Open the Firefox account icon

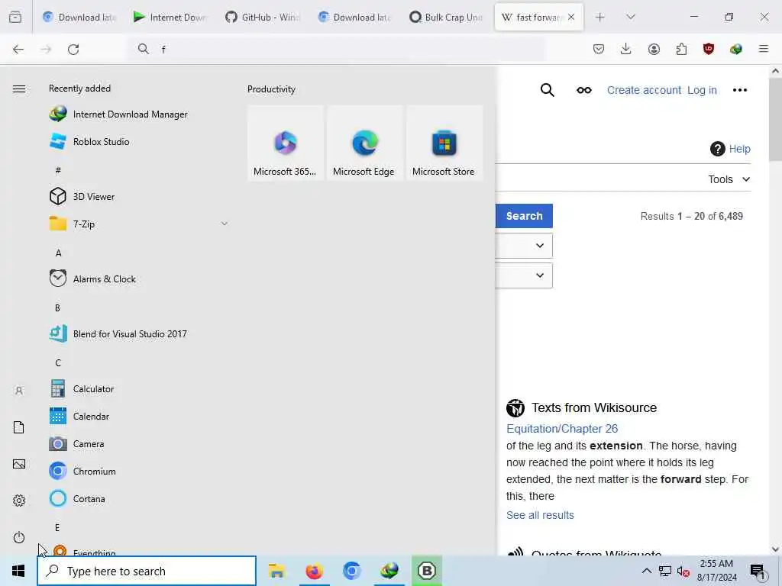(x=654, y=49)
